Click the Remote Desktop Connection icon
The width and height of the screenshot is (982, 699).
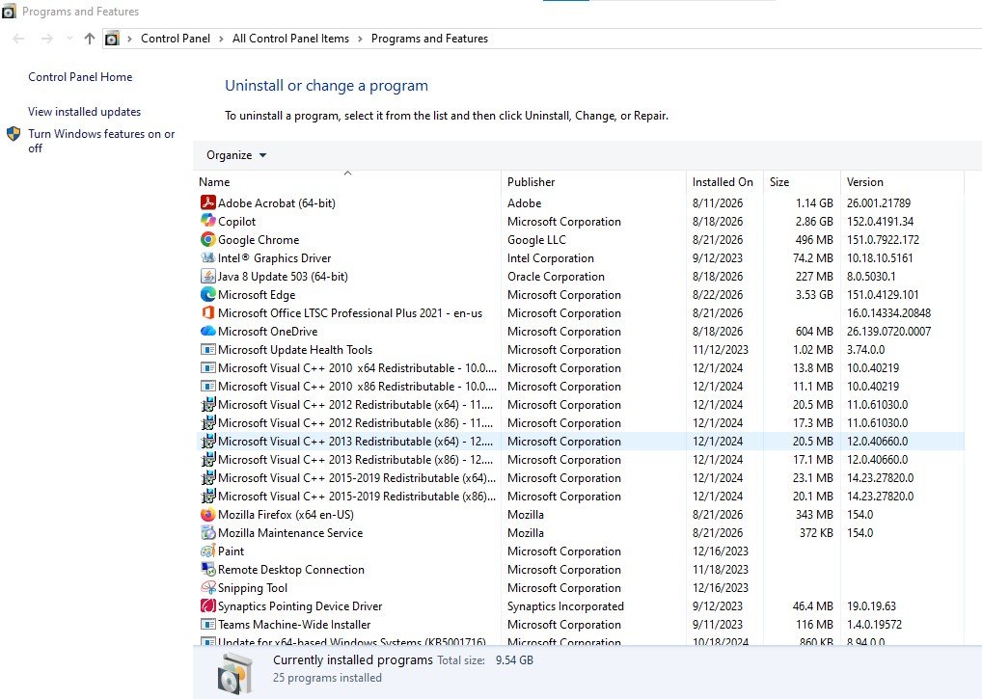pos(208,569)
